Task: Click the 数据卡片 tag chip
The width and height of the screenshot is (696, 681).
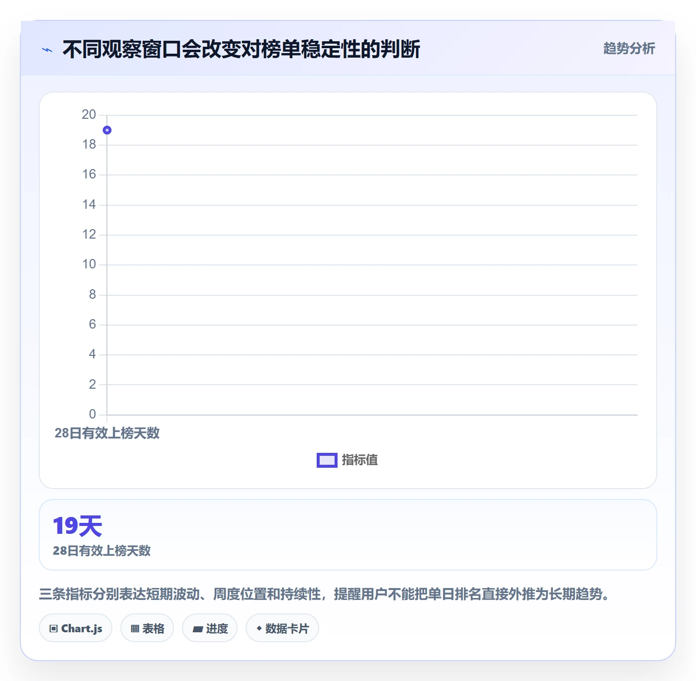Action: [282, 628]
